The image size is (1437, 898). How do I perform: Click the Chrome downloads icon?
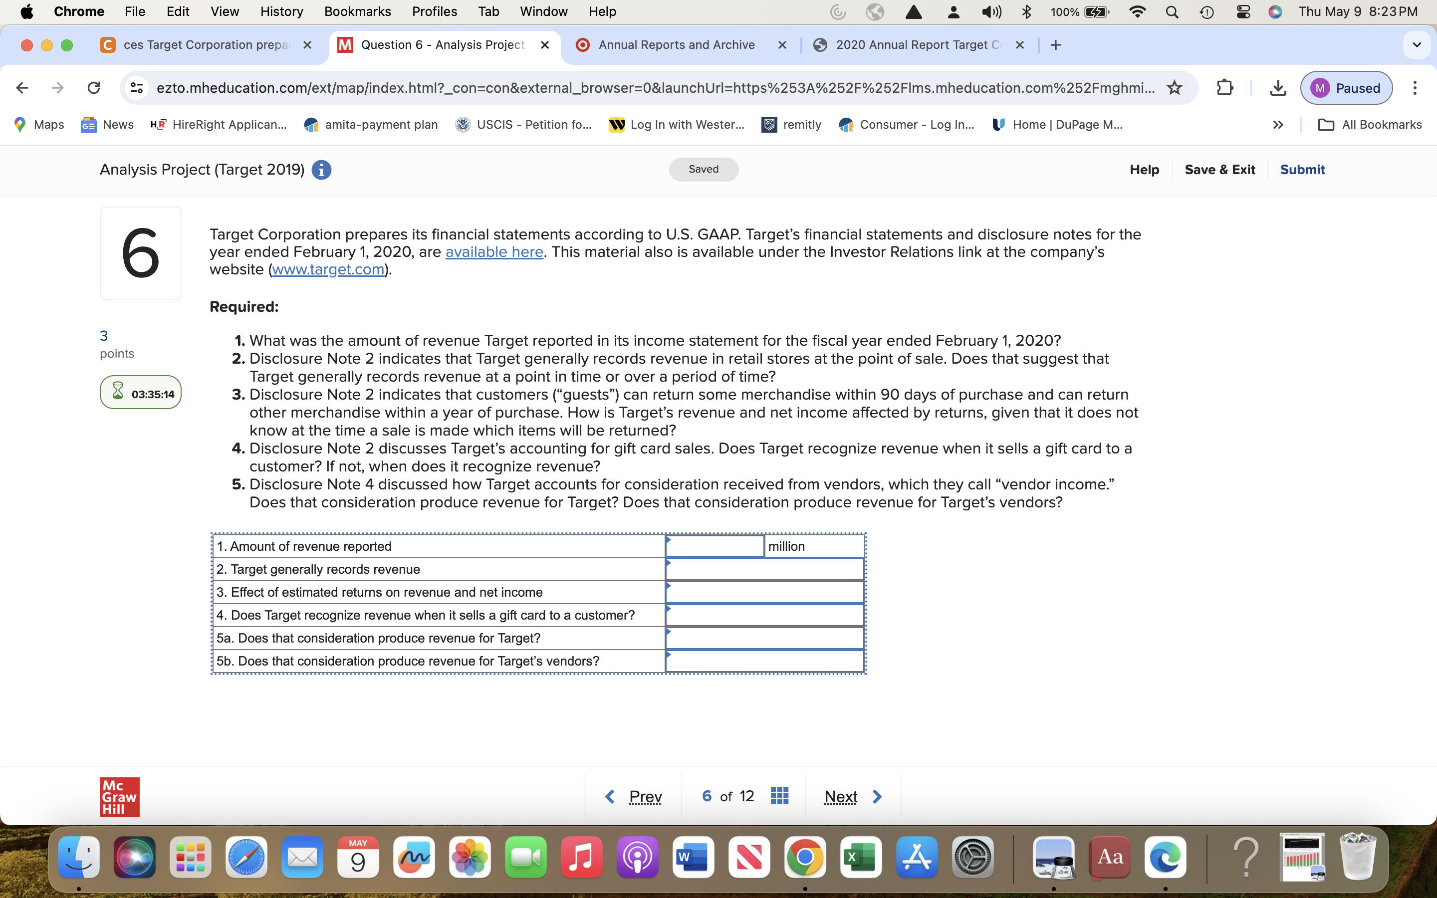[x=1278, y=87]
